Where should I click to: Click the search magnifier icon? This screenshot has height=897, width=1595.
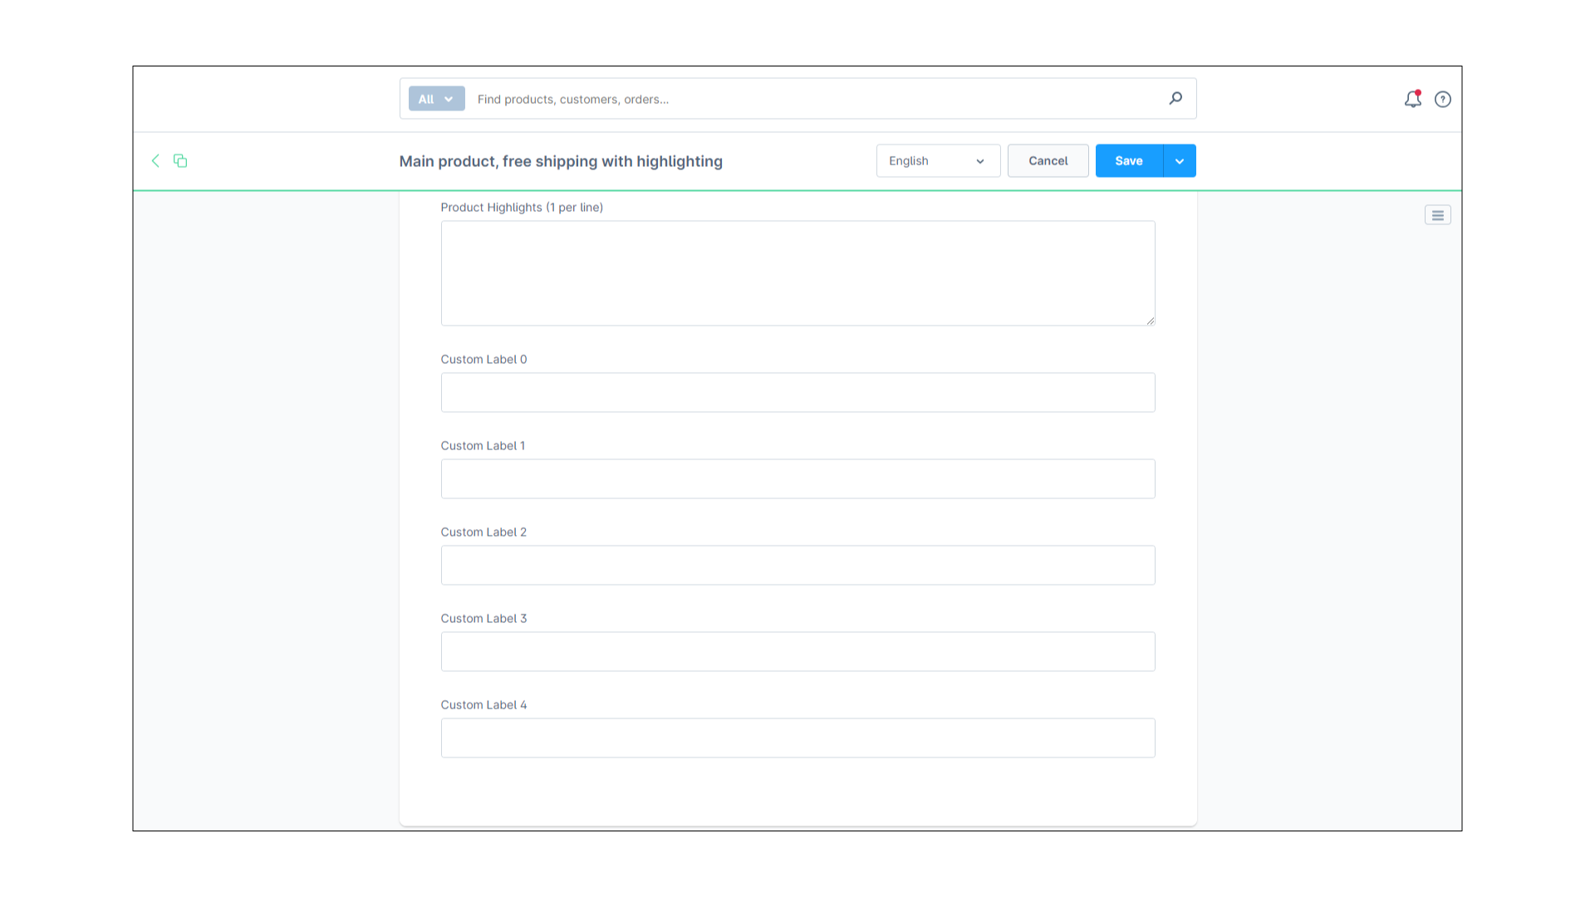coord(1175,99)
